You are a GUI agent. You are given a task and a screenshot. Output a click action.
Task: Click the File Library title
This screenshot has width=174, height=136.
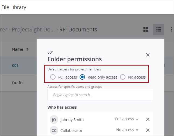tap(14, 7)
